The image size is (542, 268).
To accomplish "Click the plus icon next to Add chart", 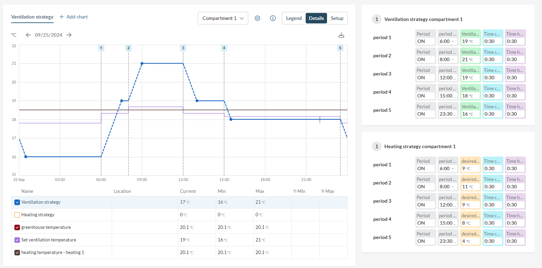I will [61, 17].
